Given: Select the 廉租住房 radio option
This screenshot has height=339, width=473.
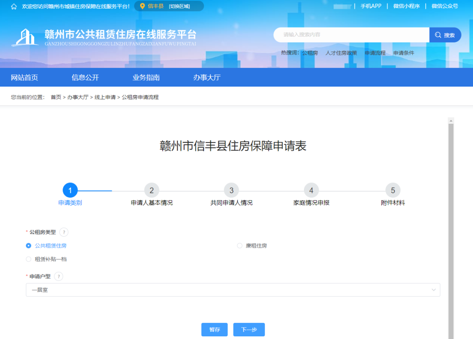Looking at the screenshot, I should pyautogui.click(x=240, y=245).
